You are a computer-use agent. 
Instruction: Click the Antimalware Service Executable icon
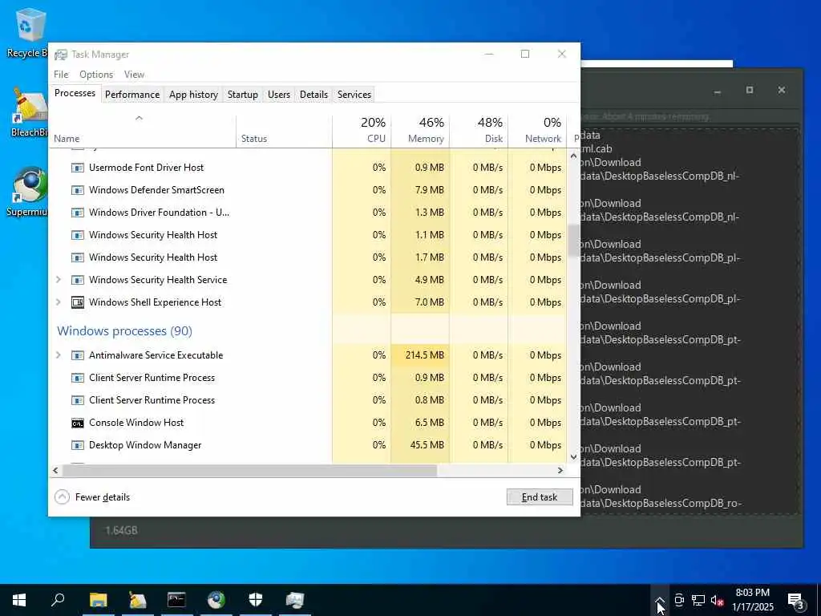pyautogui.click(x=78, y=355)
